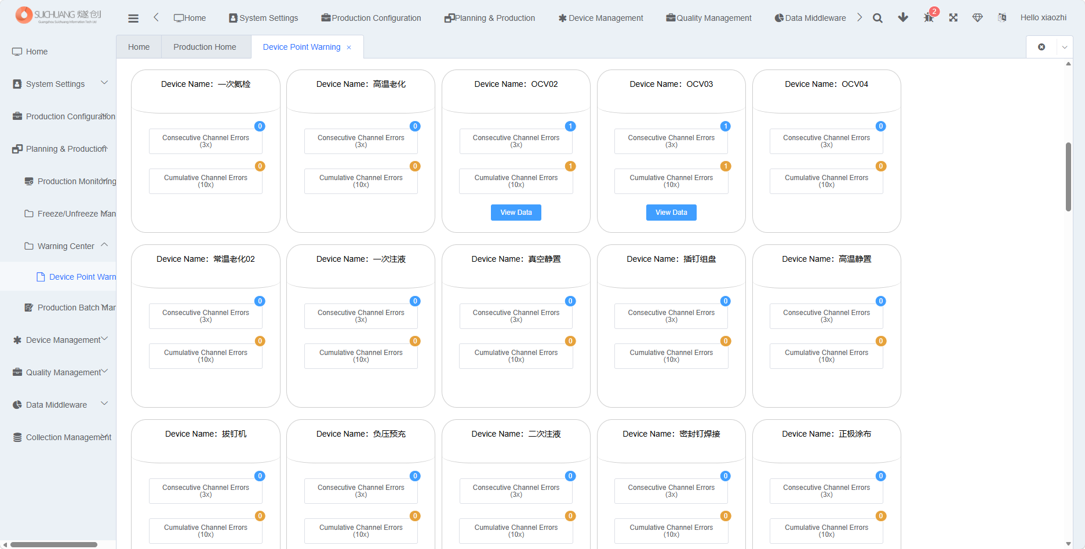
Task: Click the SUCHUANG logo
Action: tap(59, 15)
